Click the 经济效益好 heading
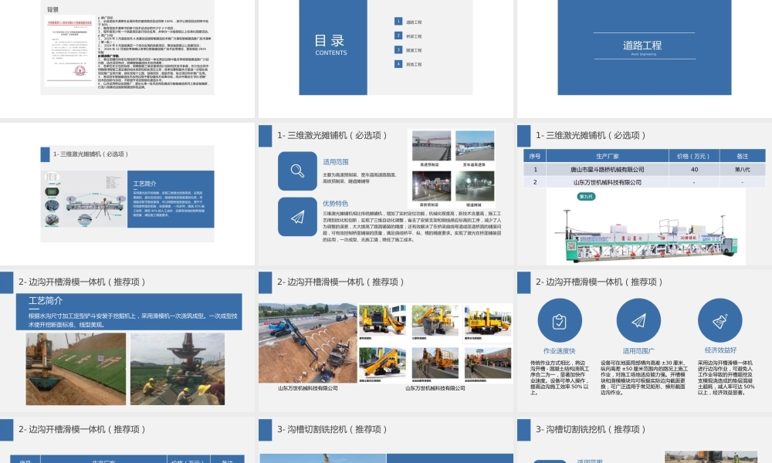 pyautogui.click(x=720, y=350)
